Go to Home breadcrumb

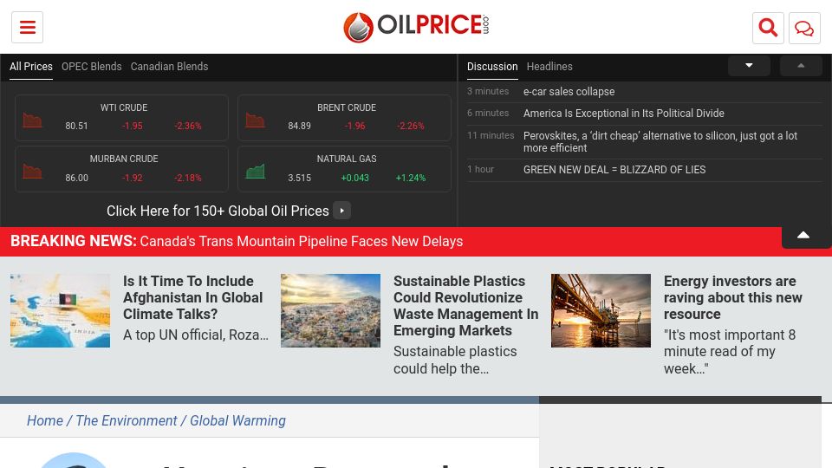(x=45, y=421)
